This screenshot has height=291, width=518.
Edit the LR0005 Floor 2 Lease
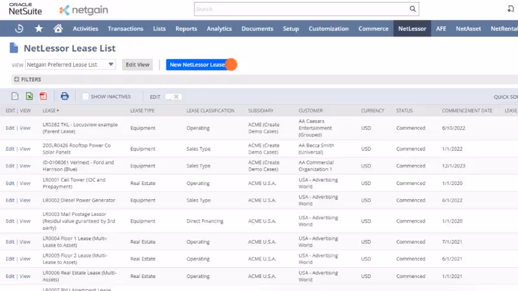pyautogui.click(x=10, y=259)
